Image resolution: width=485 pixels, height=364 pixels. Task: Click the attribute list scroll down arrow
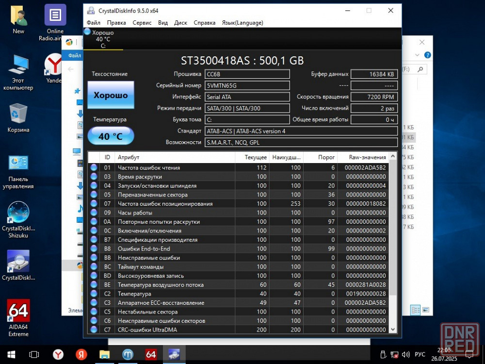pyautogui.click(x=393, y=330)
